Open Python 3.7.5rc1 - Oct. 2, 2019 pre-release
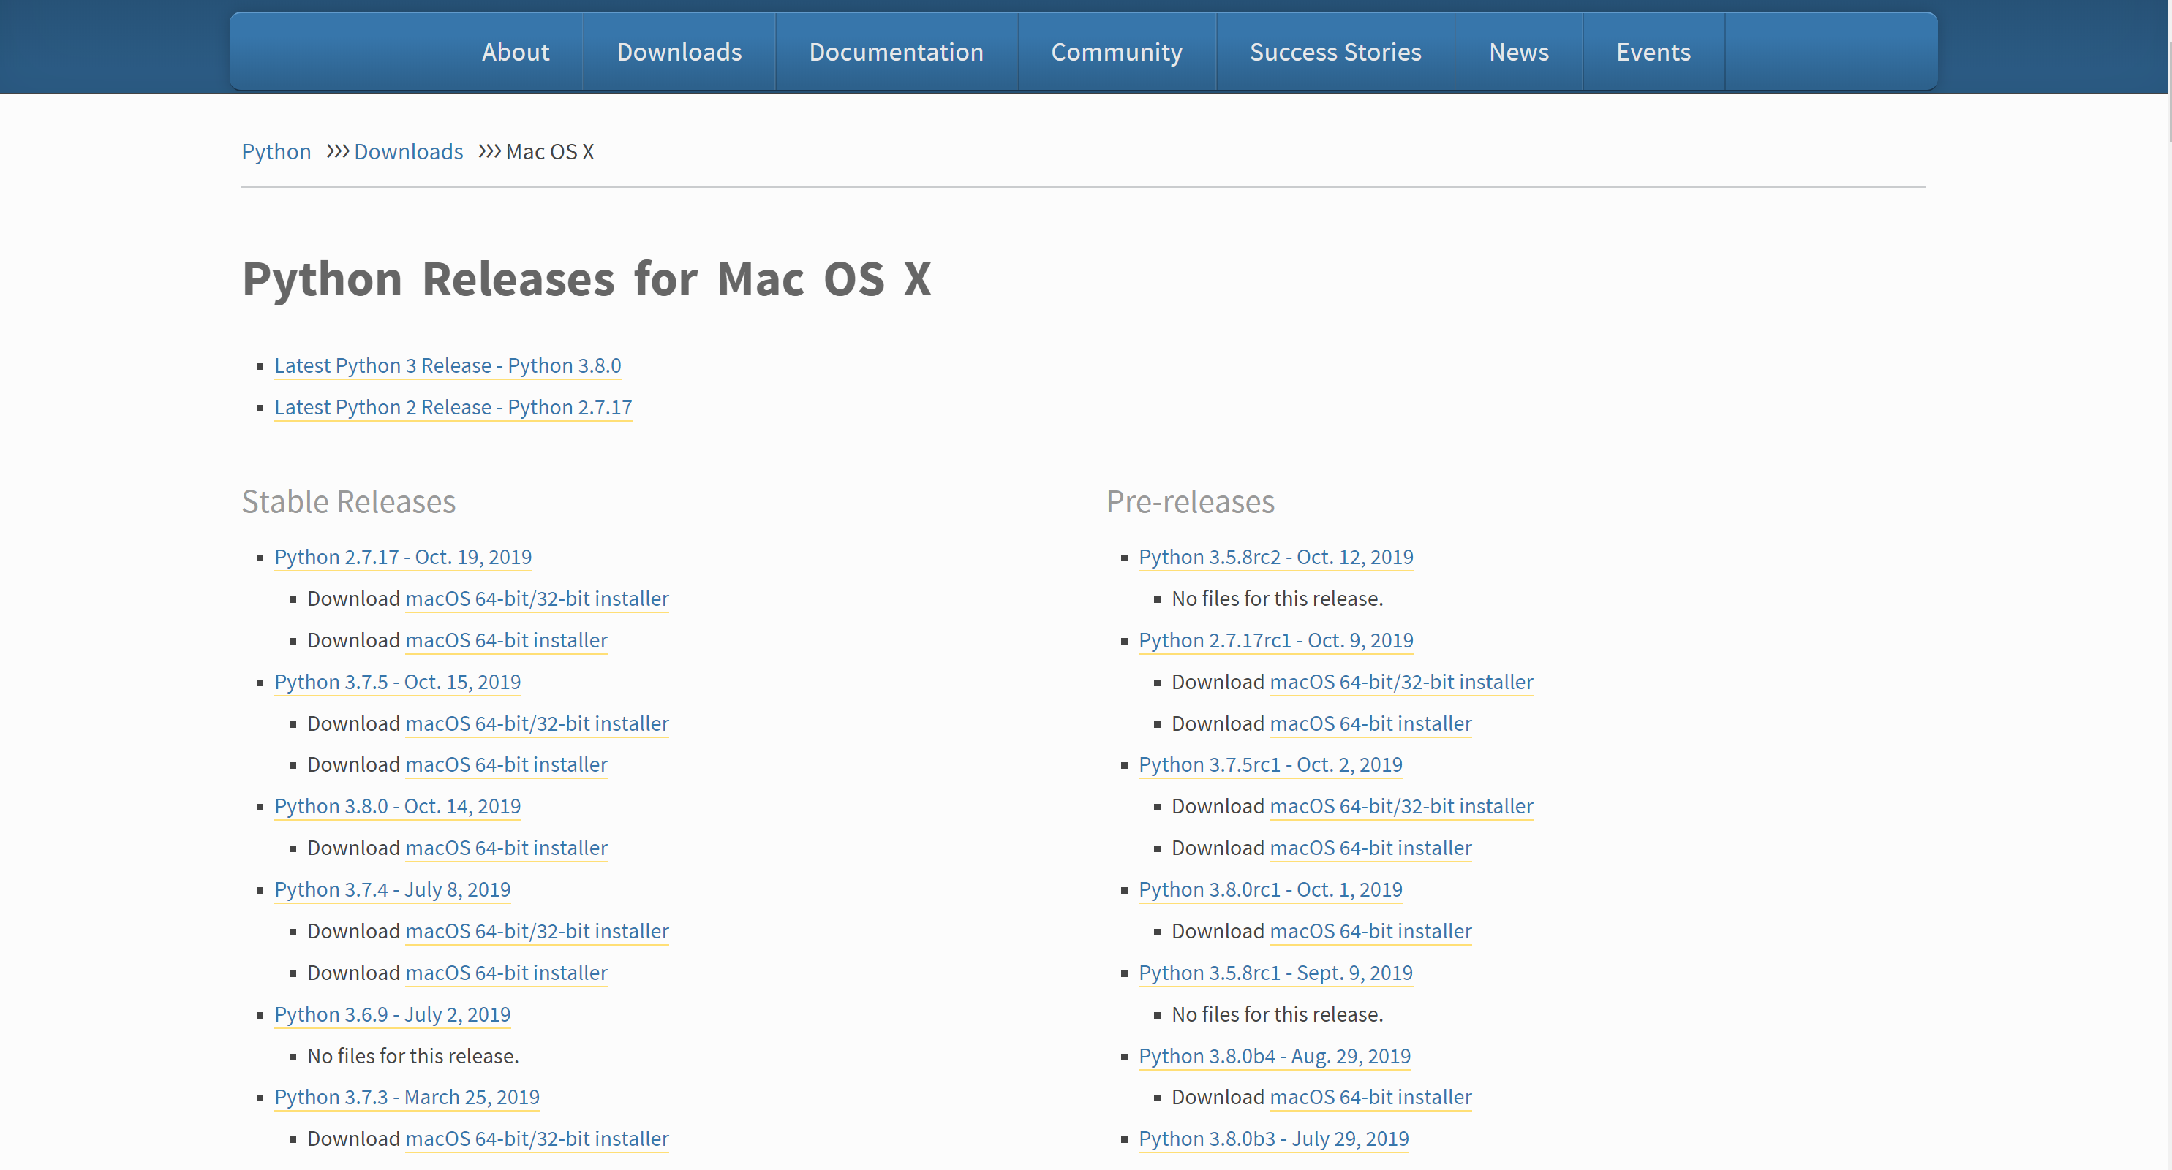Image resolution: width=2172 pixels, height=1170 pixels. coord(1270,764)
